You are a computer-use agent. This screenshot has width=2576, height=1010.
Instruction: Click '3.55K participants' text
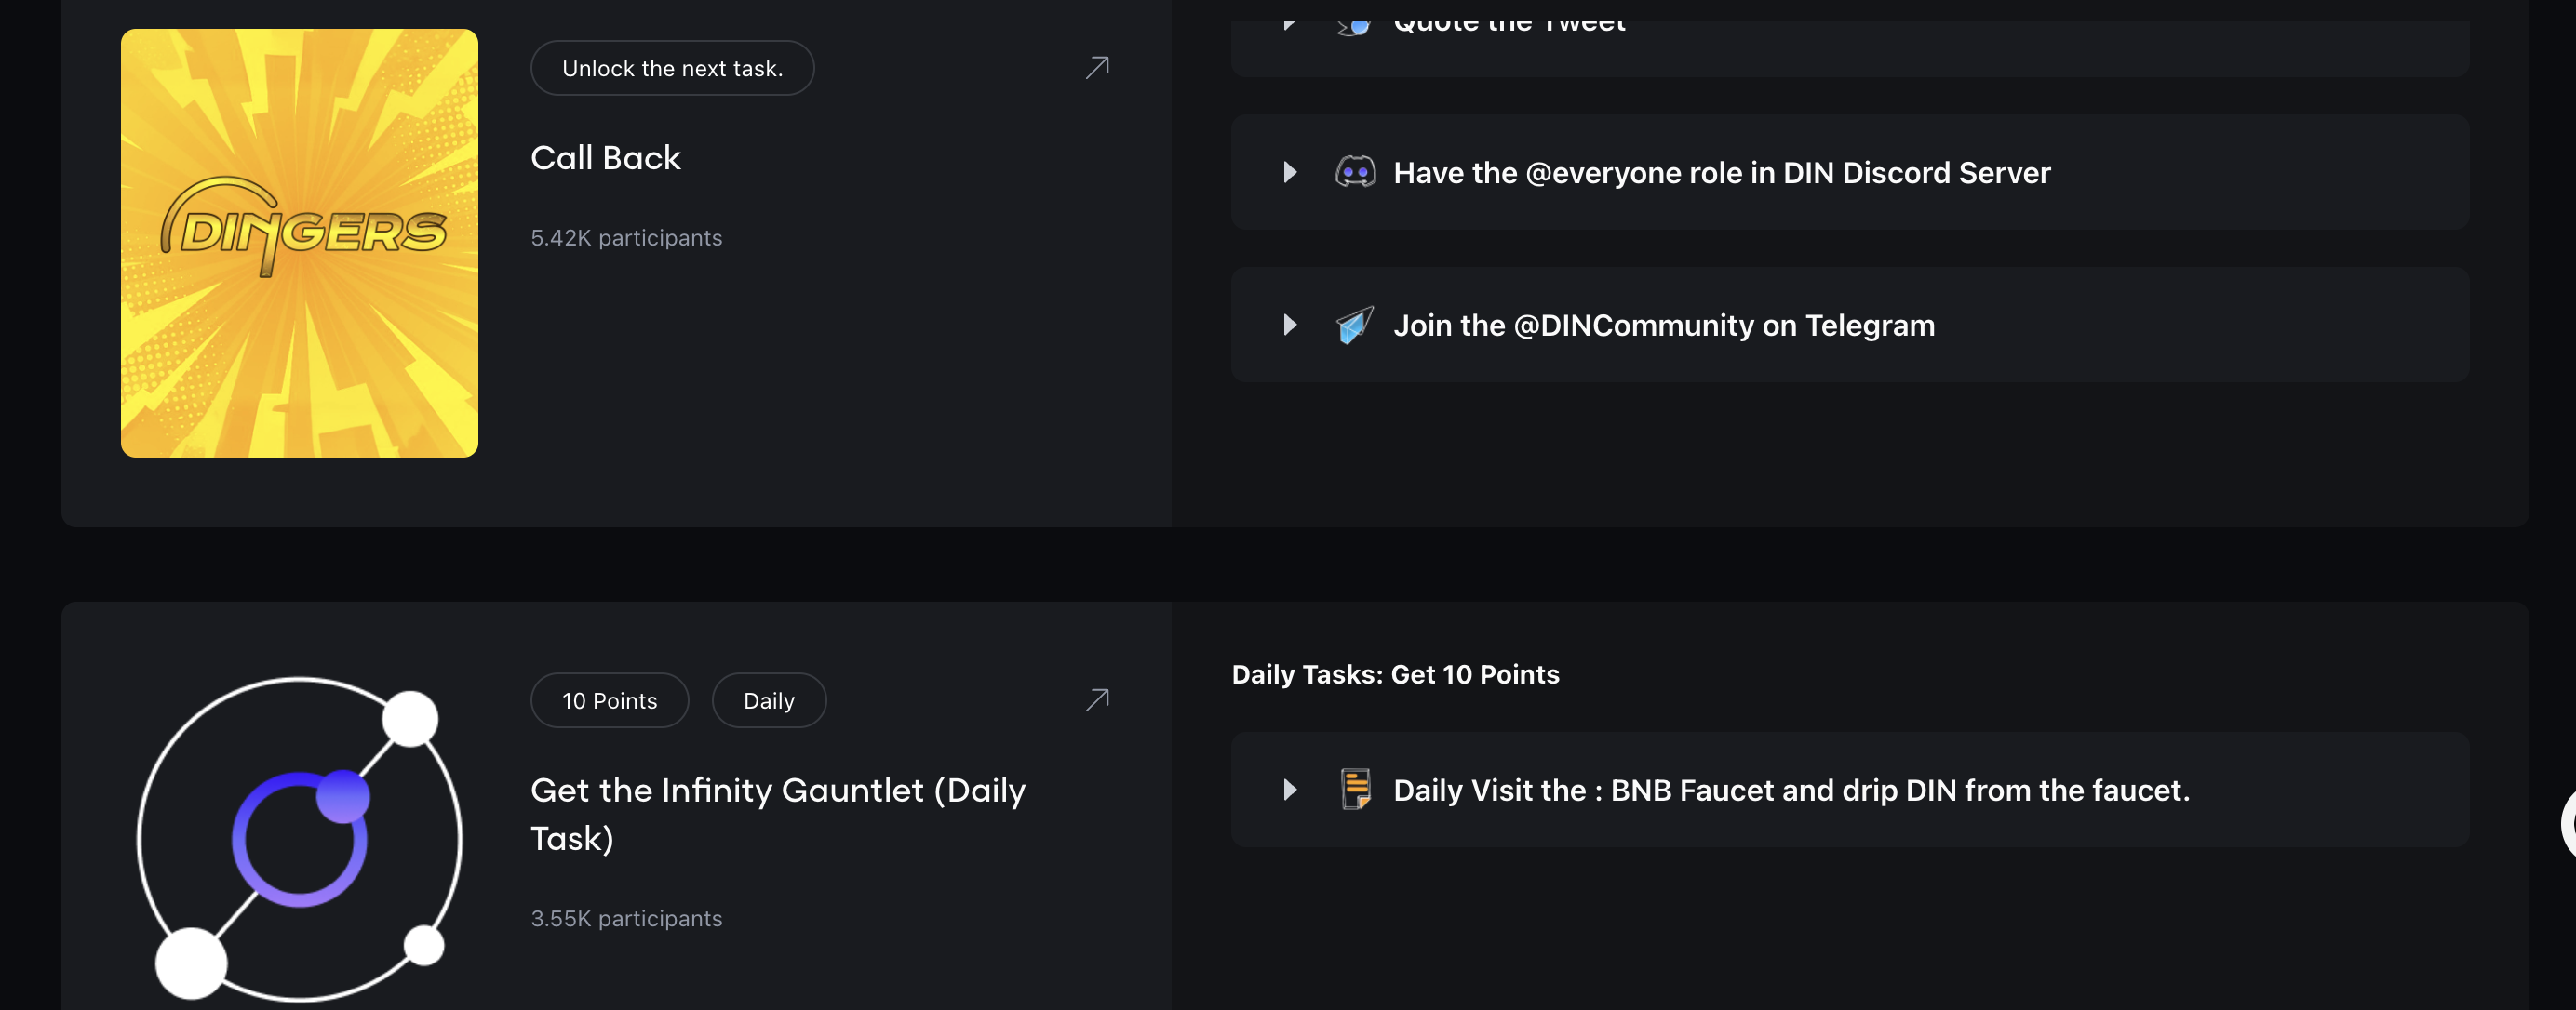(626, 918)
